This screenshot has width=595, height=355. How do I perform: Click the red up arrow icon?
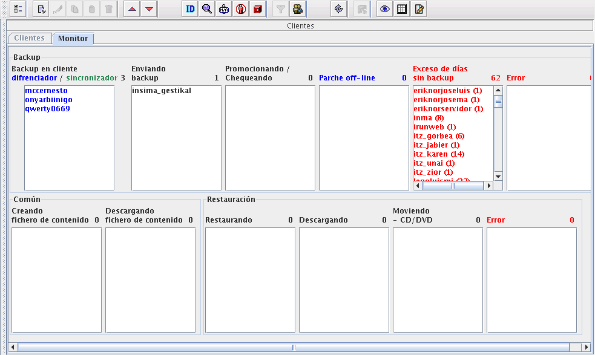click(132, 9)
